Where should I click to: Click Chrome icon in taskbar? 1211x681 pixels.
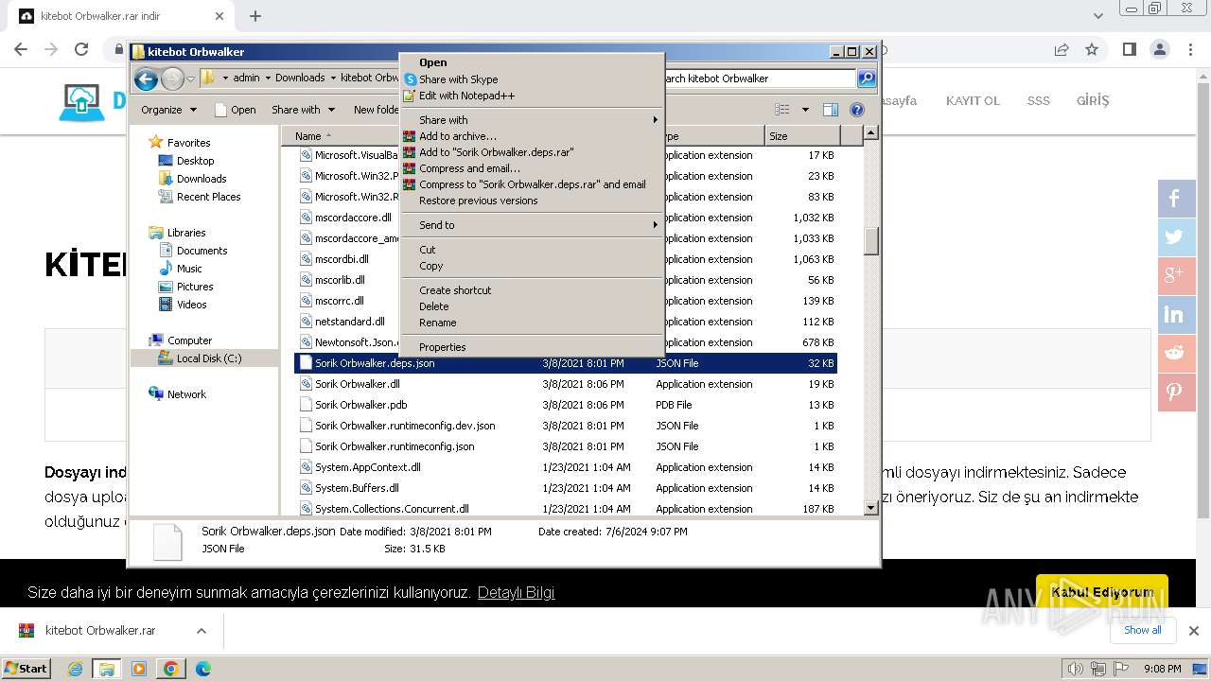pos(170,669)
